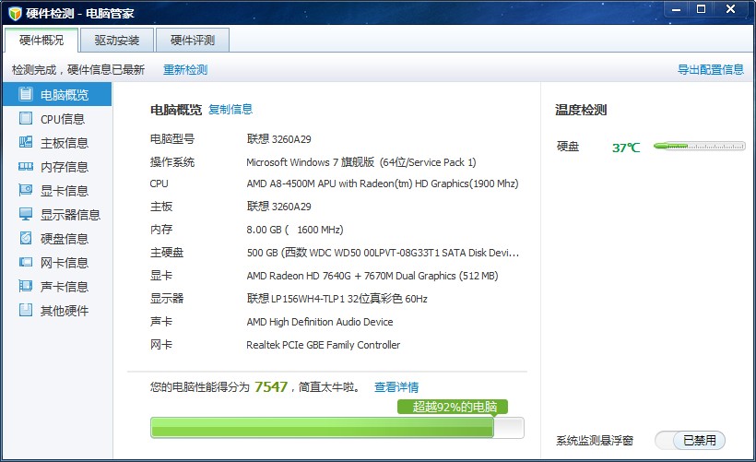756x462 pixels.
Task: Maximize the 硬件检测 window
Action: [701, 9]
